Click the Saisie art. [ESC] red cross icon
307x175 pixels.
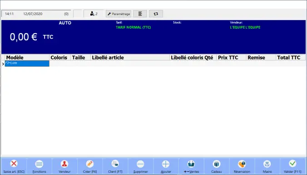point(14,164)
